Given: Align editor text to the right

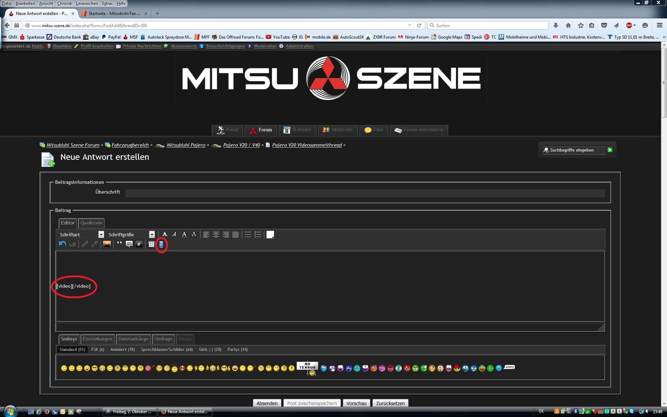Looking at the screenshot, I should click(225, 235).
